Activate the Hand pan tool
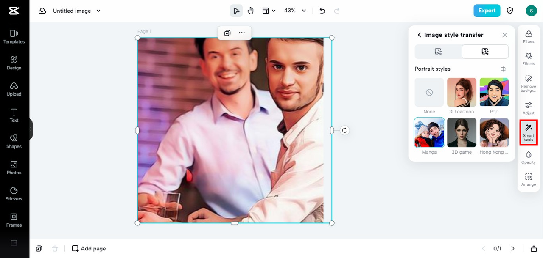543x258 pixels. [251, 11]
